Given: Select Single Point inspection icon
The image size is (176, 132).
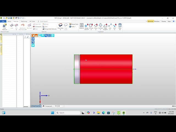Looking at the screenshot, I should [87, 25].
